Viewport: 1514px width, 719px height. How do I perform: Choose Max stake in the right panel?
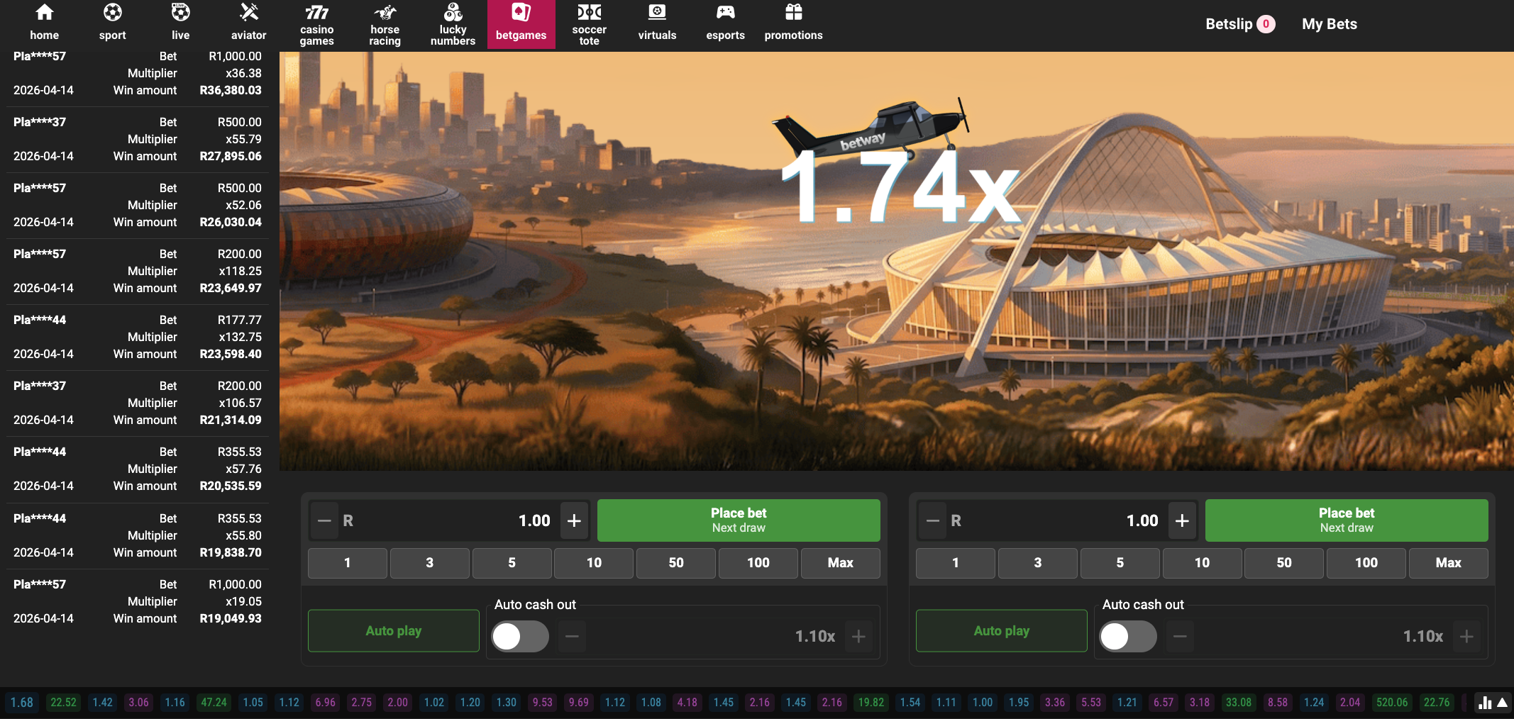click(1449, 563)
